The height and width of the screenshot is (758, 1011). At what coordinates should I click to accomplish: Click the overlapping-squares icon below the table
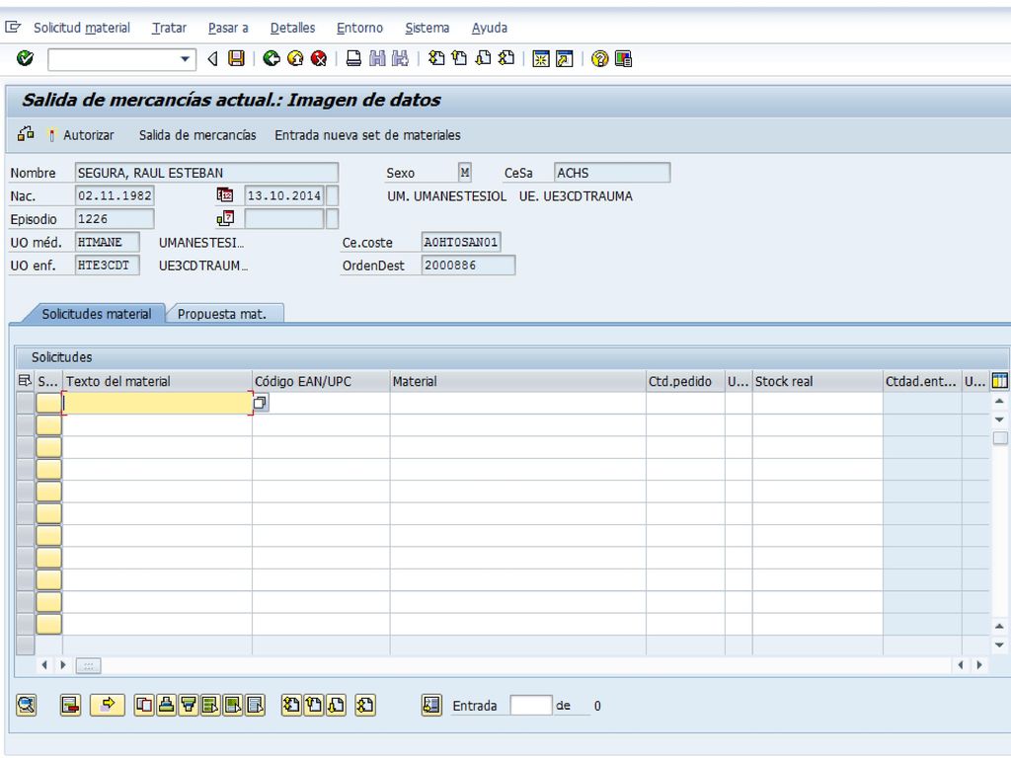coord(144,705)
